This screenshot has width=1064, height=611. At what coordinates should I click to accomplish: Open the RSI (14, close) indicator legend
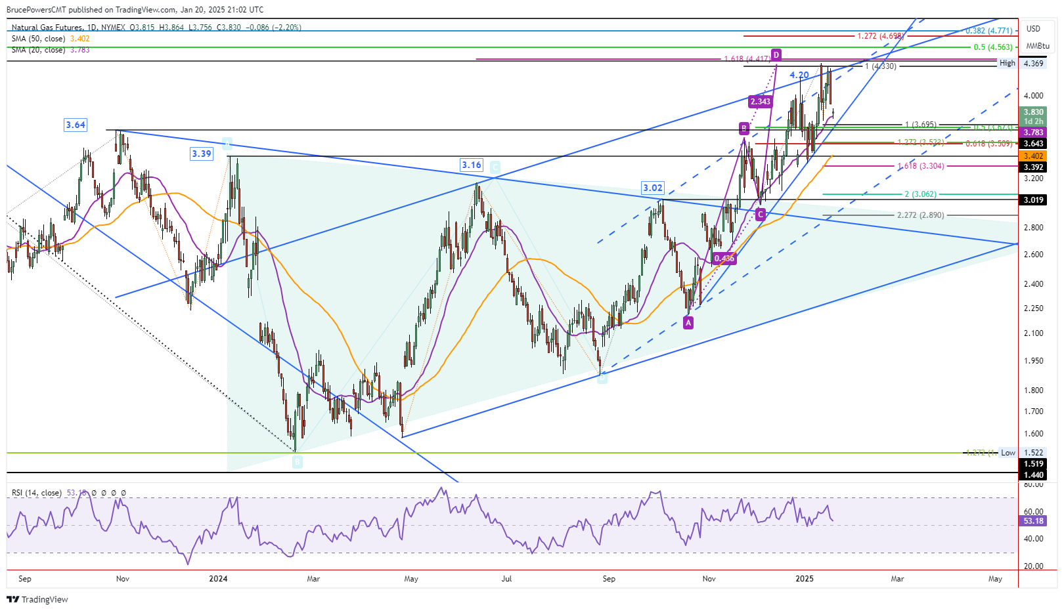coord(37,493)
